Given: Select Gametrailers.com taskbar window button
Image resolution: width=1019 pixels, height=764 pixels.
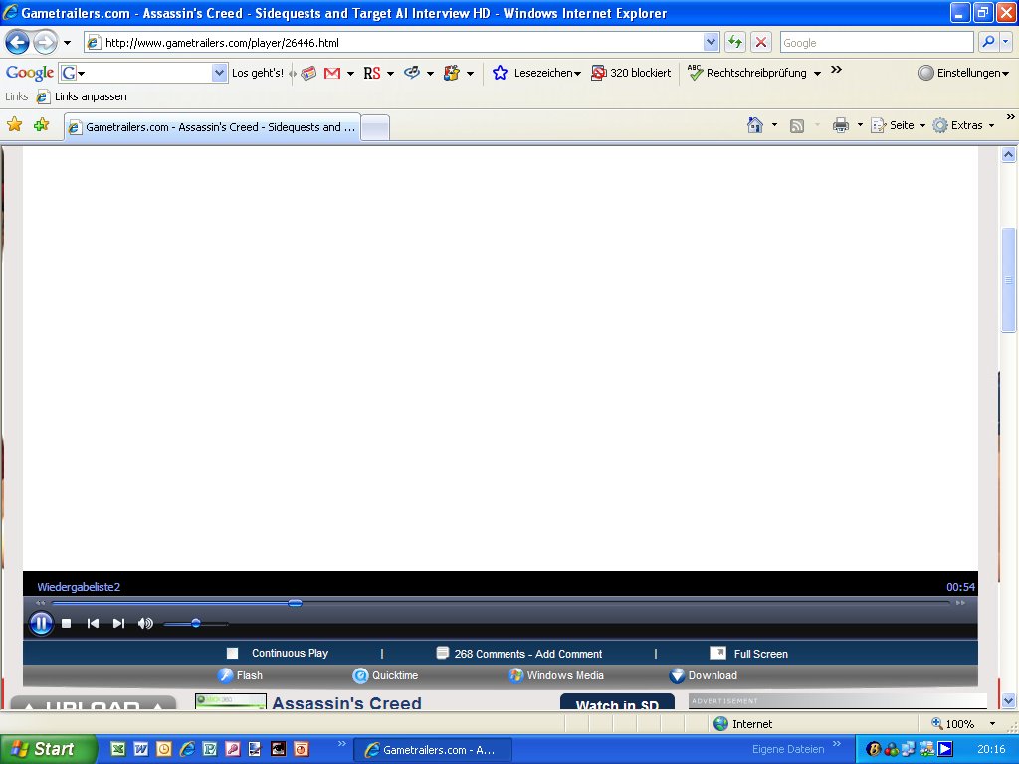Looking at the screenshot, I should [x=433, y=750].
